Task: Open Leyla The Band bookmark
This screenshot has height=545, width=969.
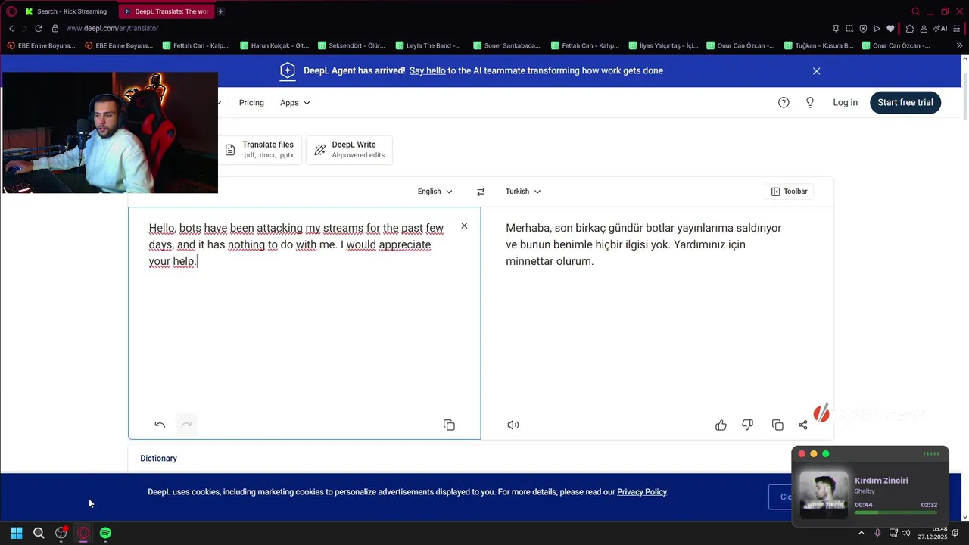Action: (x=428, y=45)
